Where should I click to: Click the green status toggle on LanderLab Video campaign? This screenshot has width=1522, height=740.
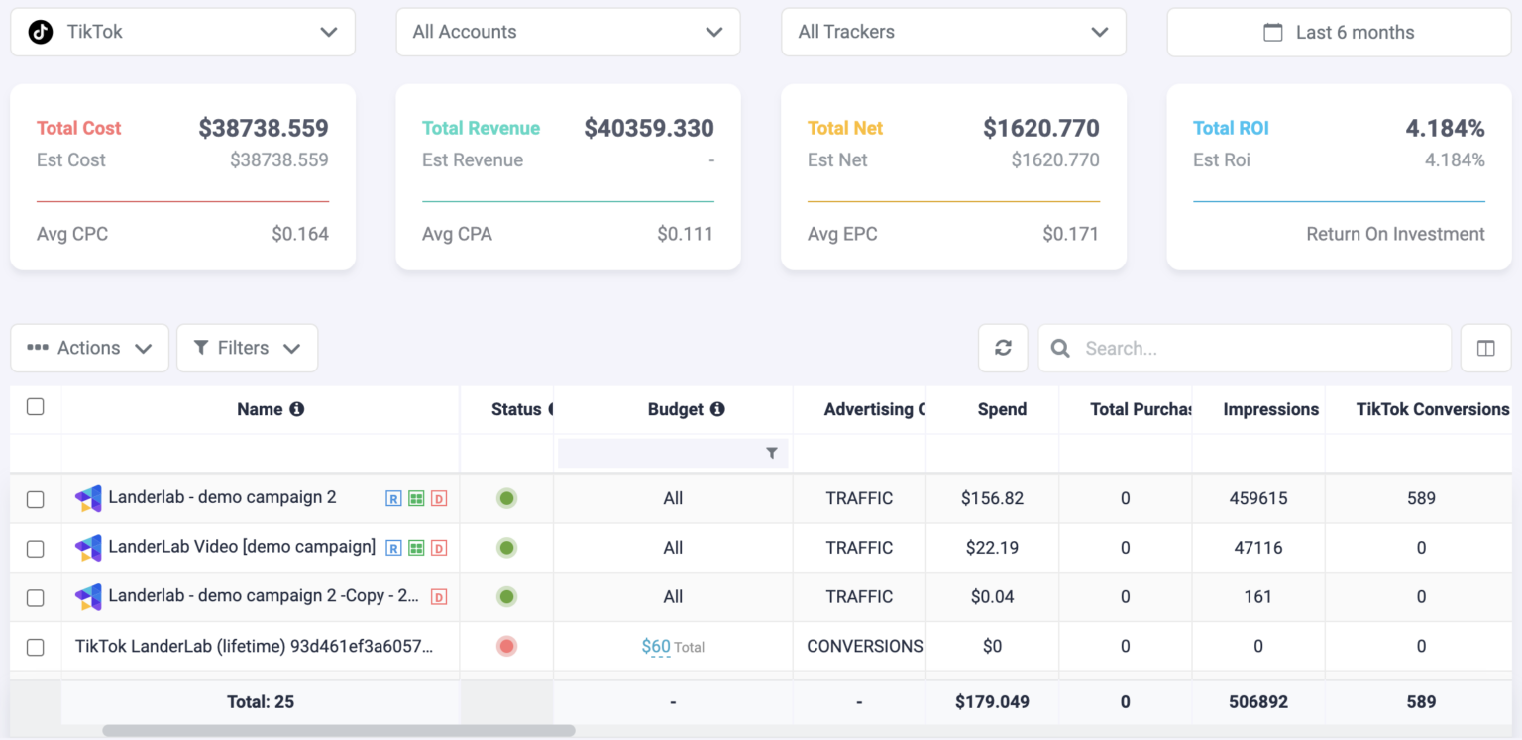(x=506, y=547)
